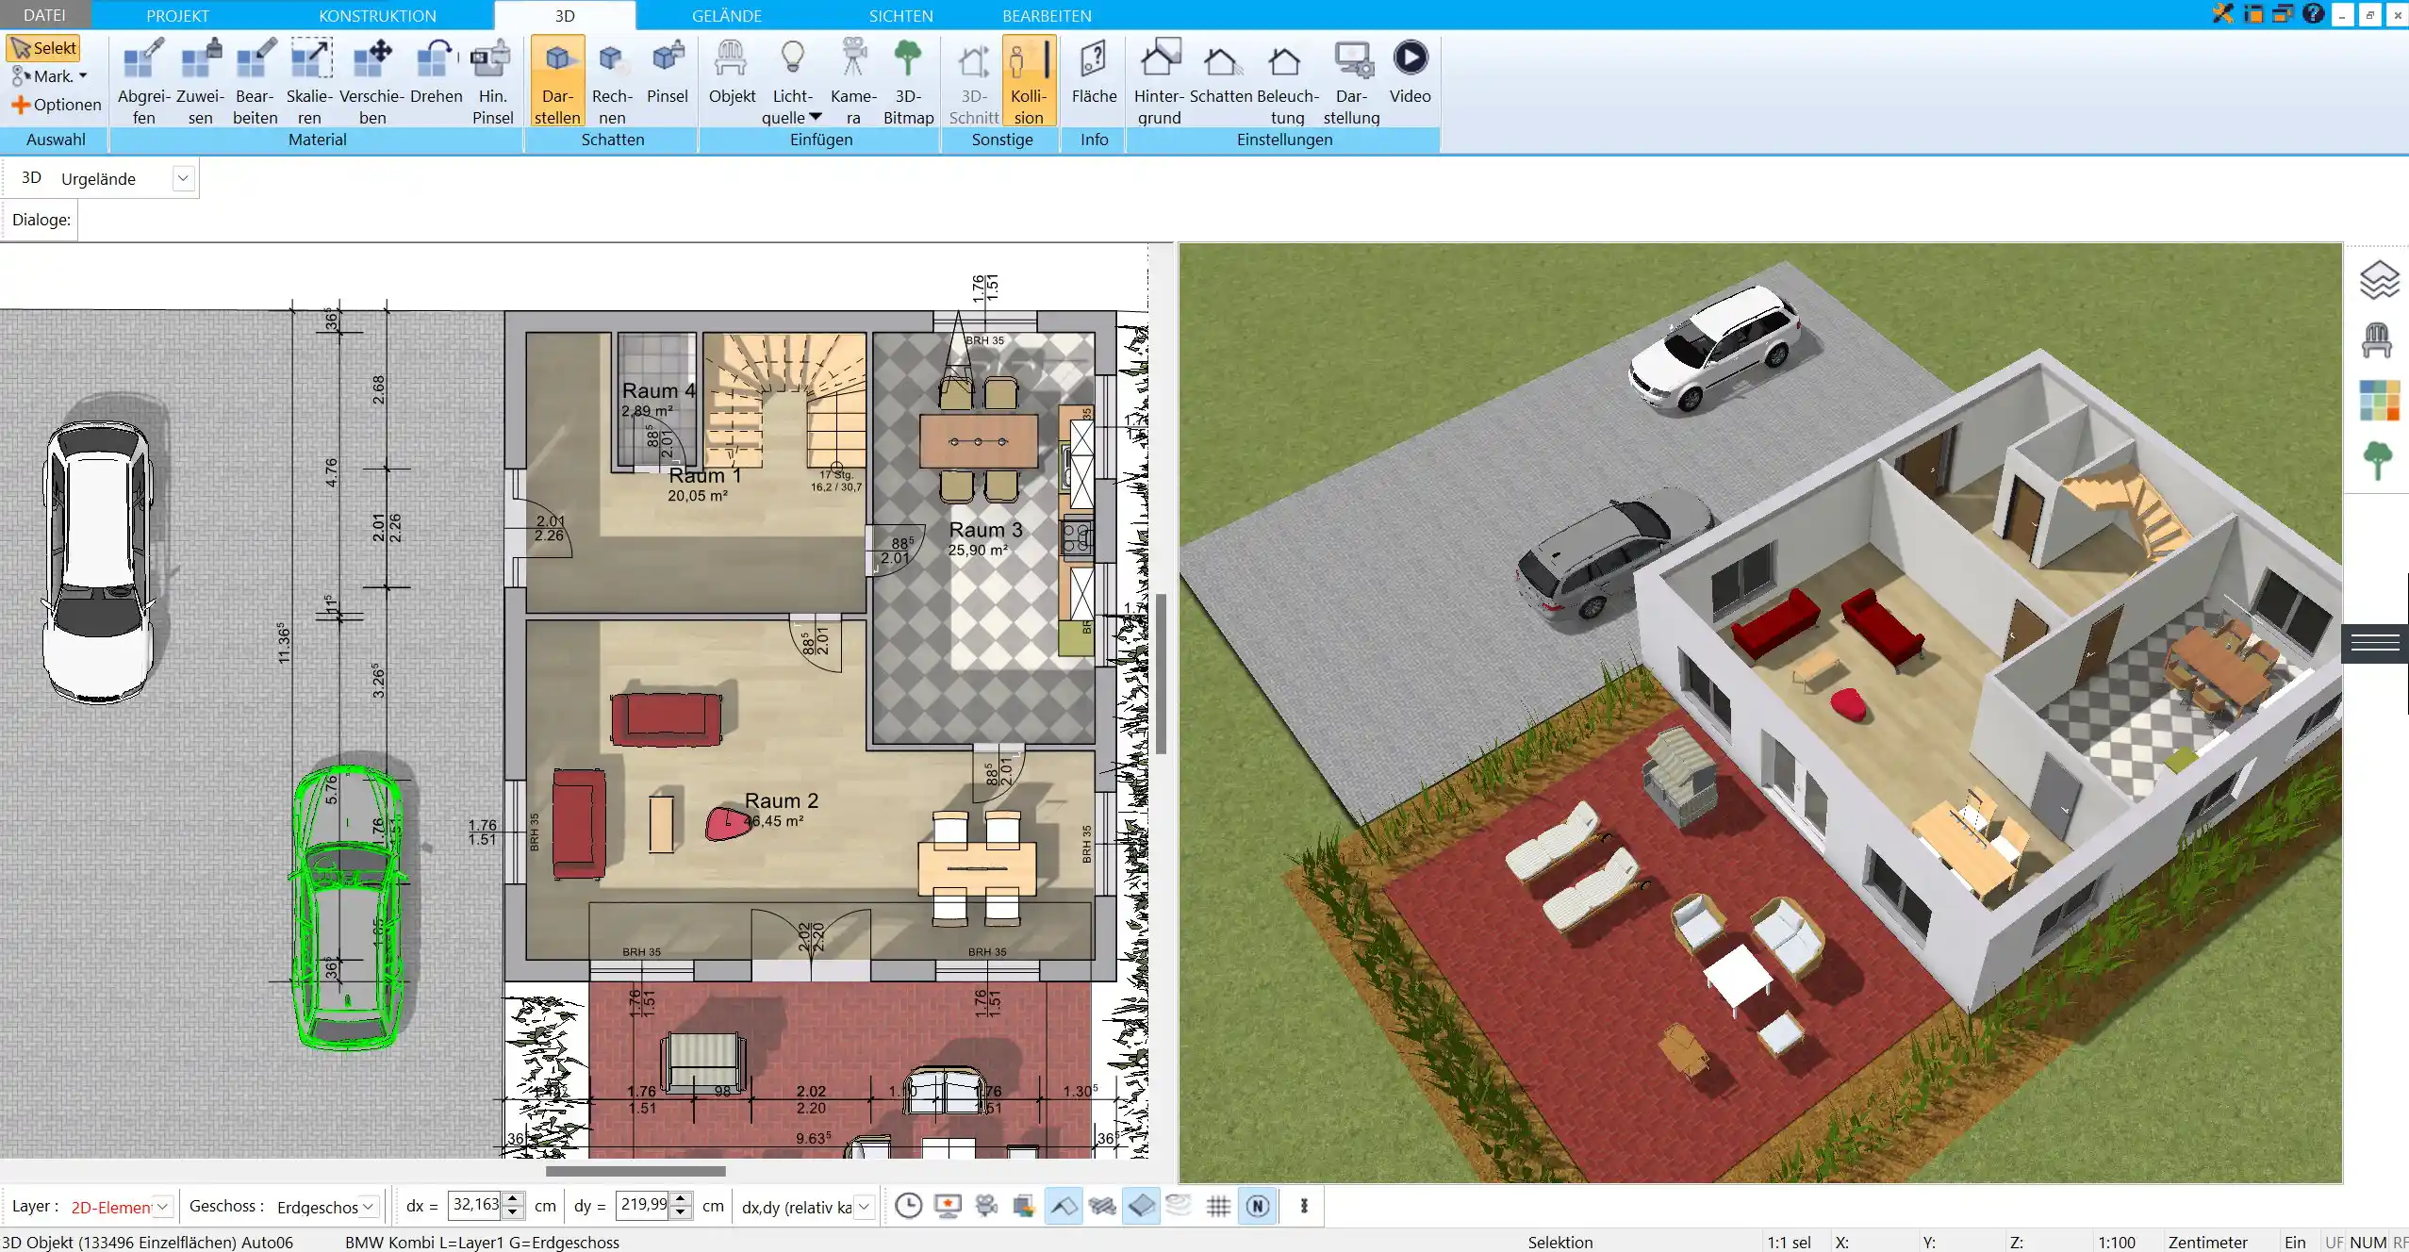Click the window layout icon in title bar

(x=2253, y=14)
